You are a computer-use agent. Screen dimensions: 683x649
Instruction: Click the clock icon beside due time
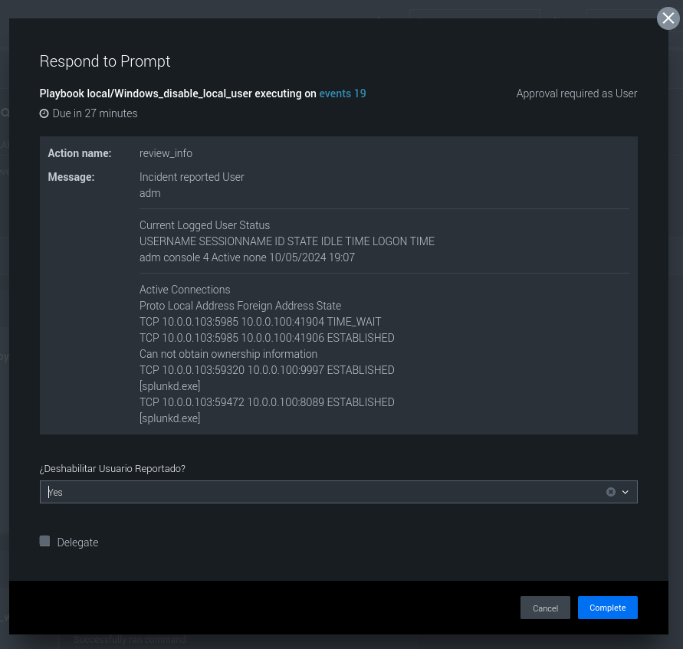[44, 113]
